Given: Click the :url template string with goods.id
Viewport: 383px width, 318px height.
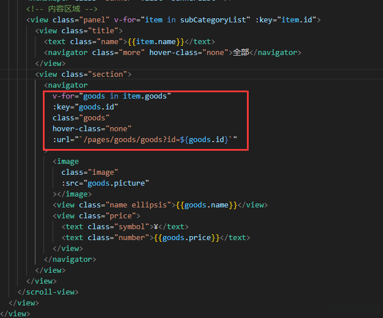Looking at the screenshot, I should tap(145, 140).
